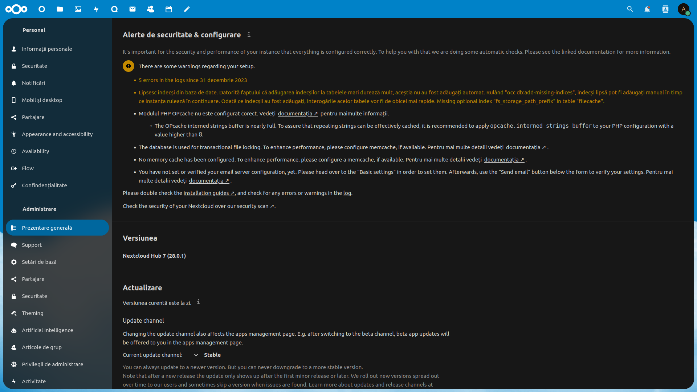Screen dimensions: 697x392
Task: Open Setări de bază admin page
Action: (57, 262)
